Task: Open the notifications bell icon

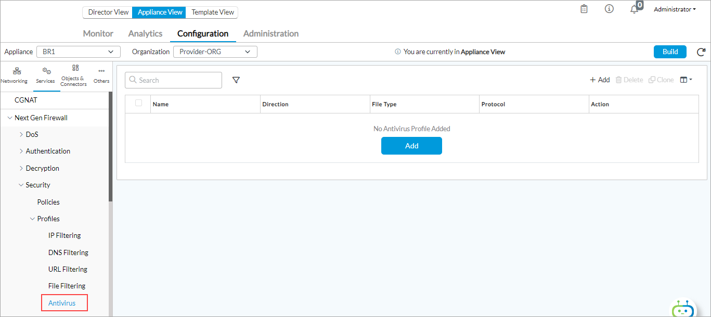Action: click(634, 9)
